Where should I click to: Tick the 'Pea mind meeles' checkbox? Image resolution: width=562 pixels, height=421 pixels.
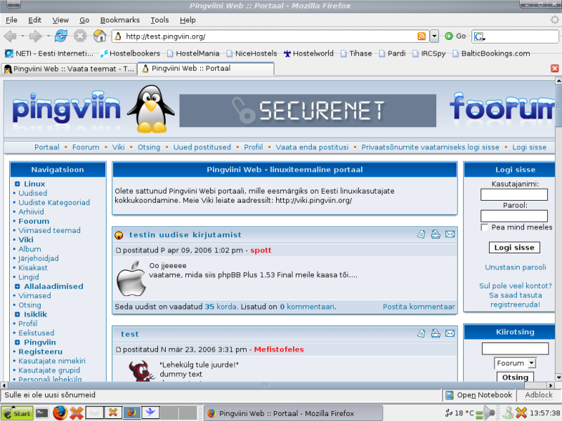click(484, 227)
